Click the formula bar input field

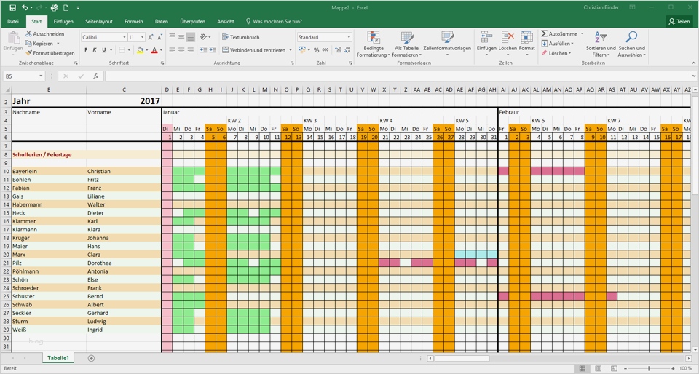(398, 76)
